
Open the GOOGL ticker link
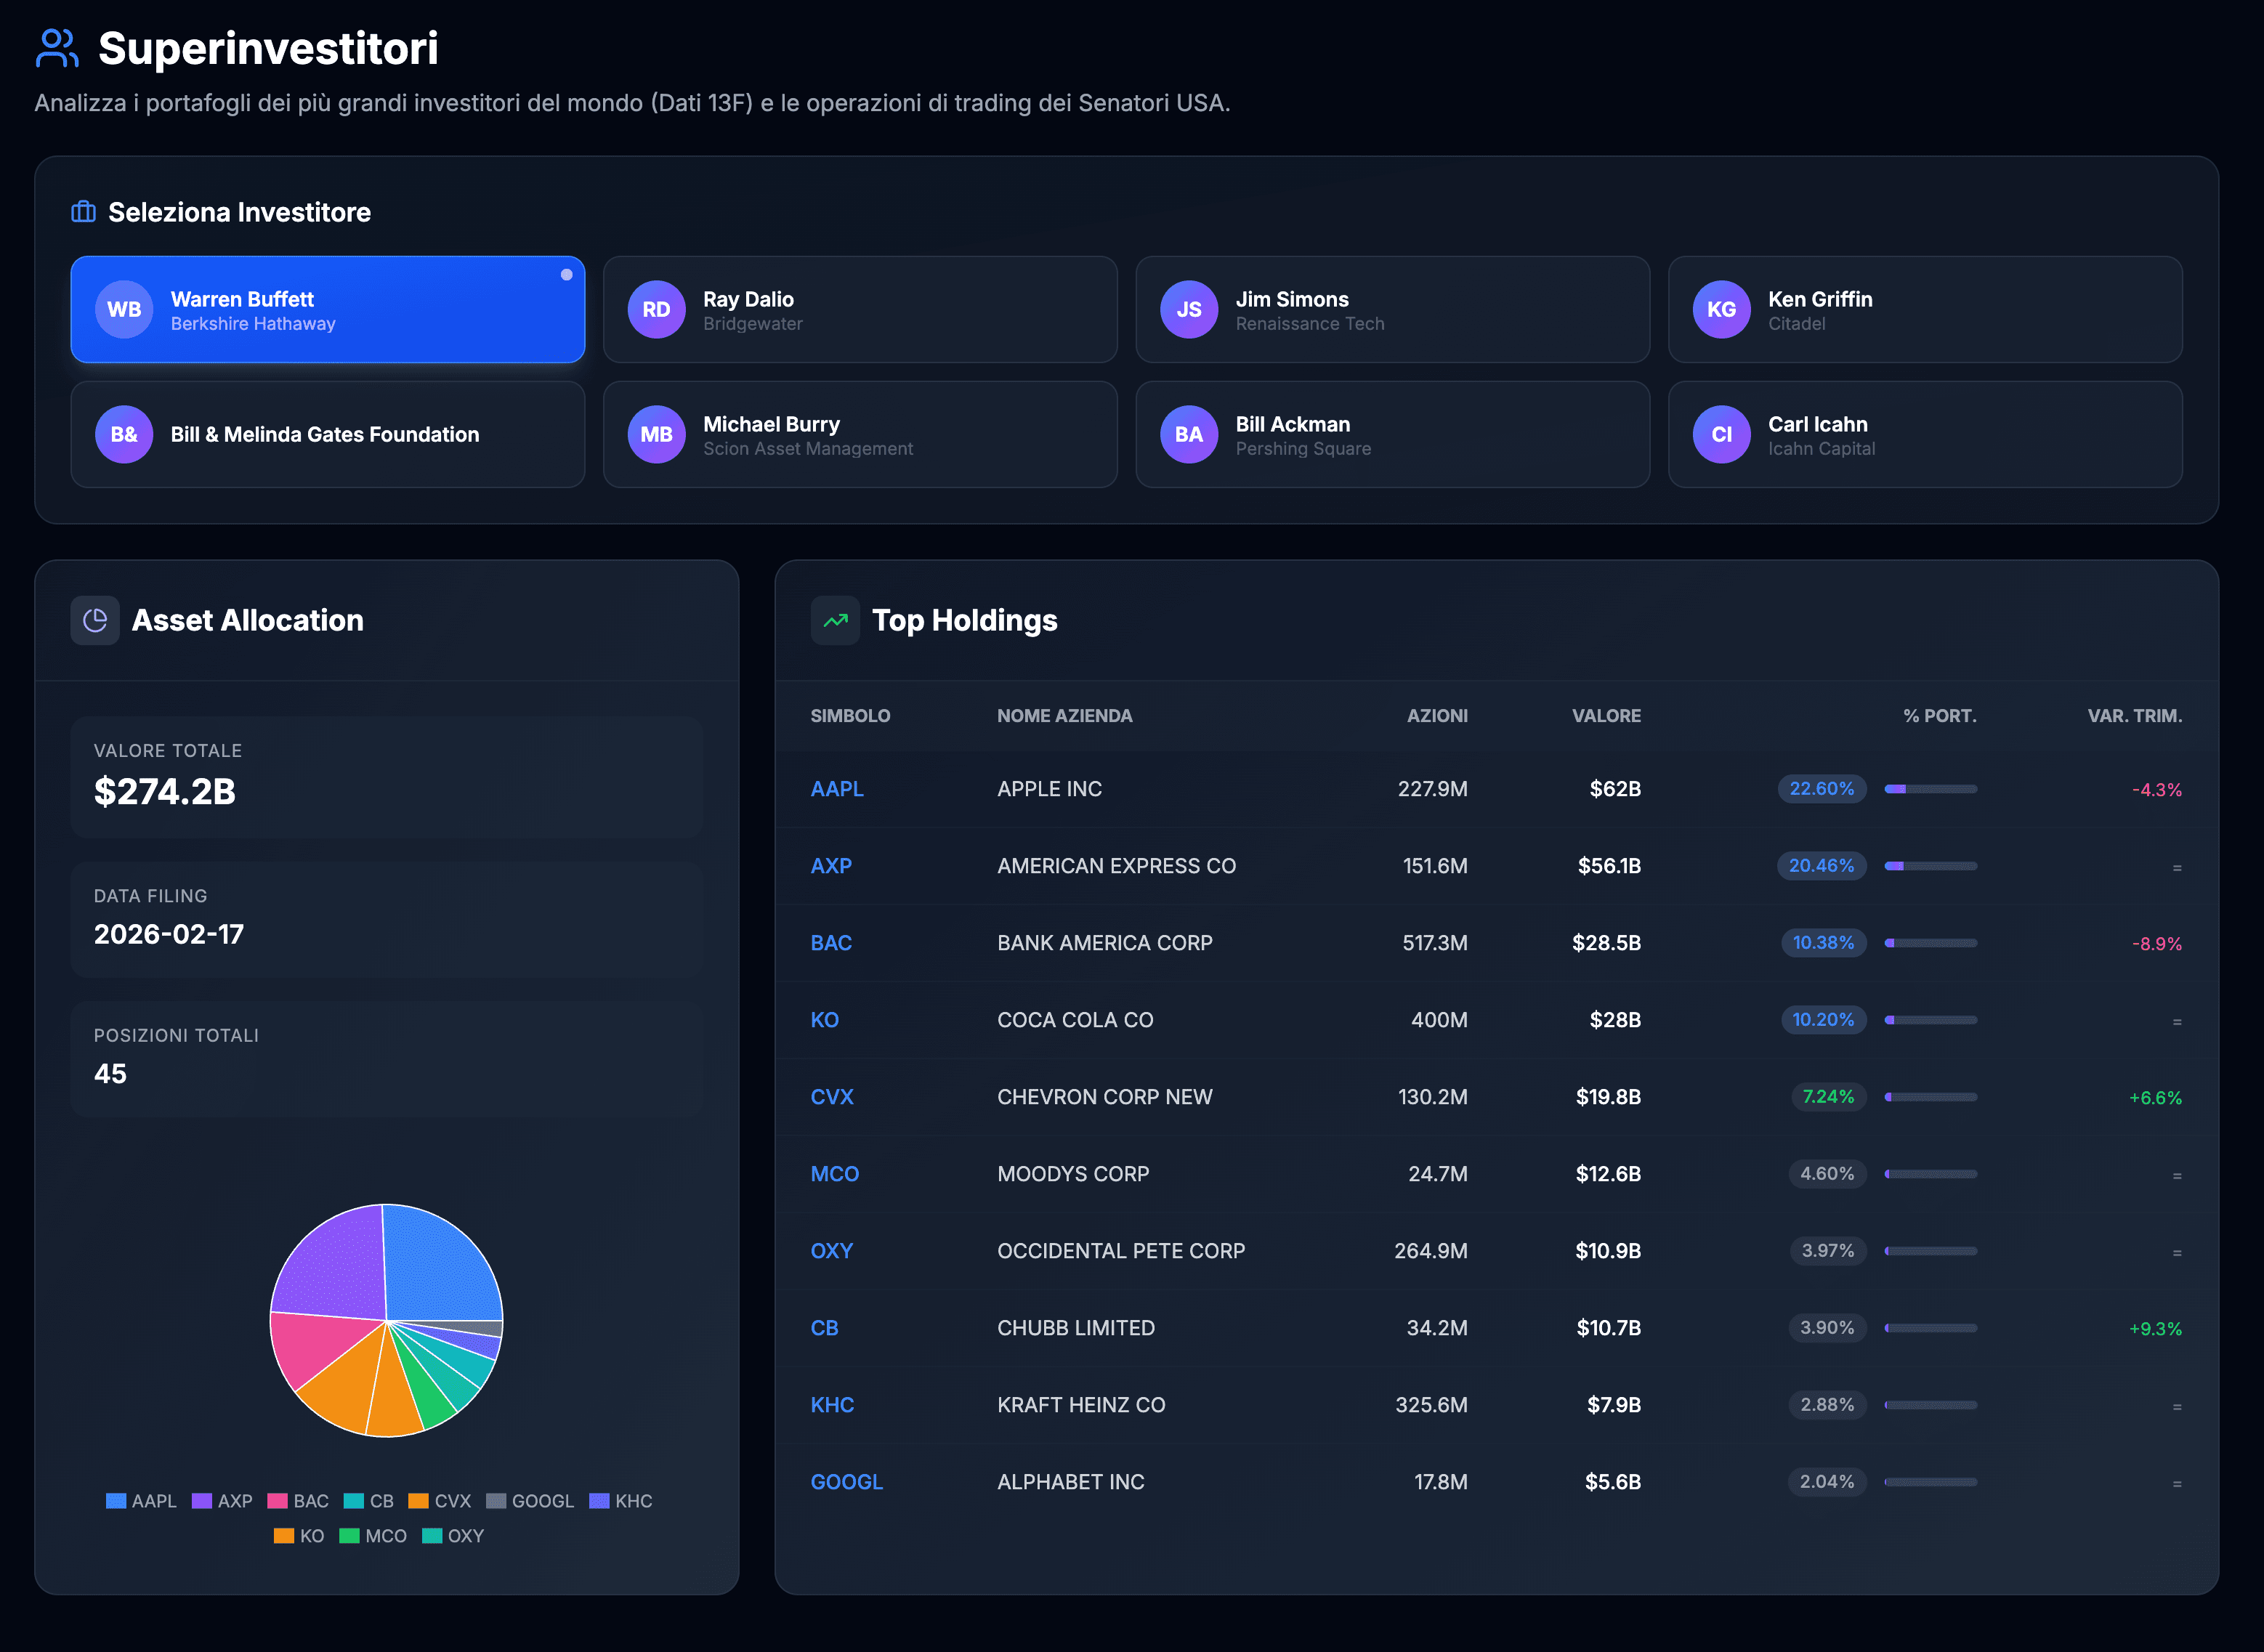point(846,1481)
